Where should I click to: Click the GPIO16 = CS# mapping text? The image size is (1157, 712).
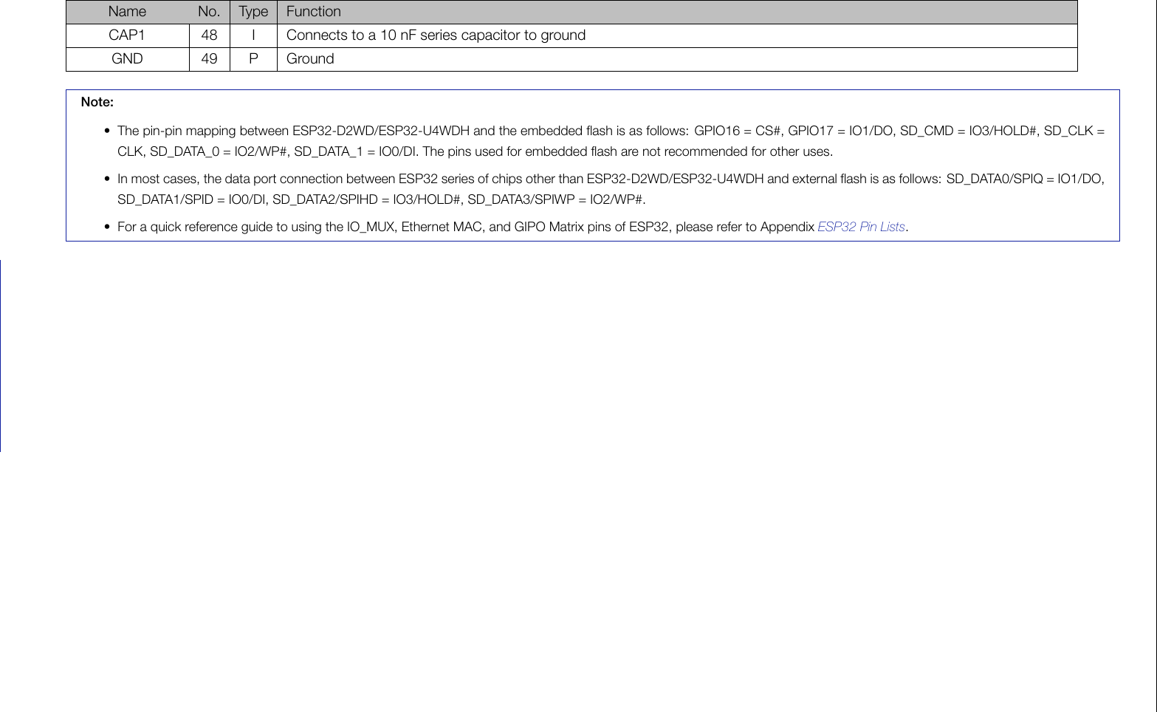point(737,131)
